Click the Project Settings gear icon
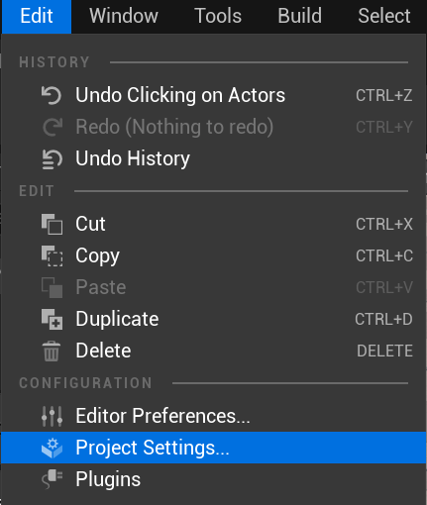This screenshot has height=505, width=427. pyautogui.click(x=52, y=448)
